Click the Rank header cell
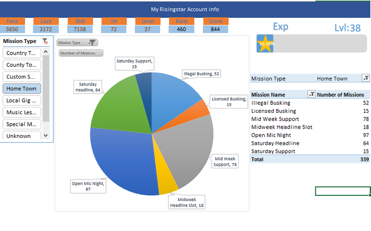This screenshot has height=231, width=371. pos(182,21)
